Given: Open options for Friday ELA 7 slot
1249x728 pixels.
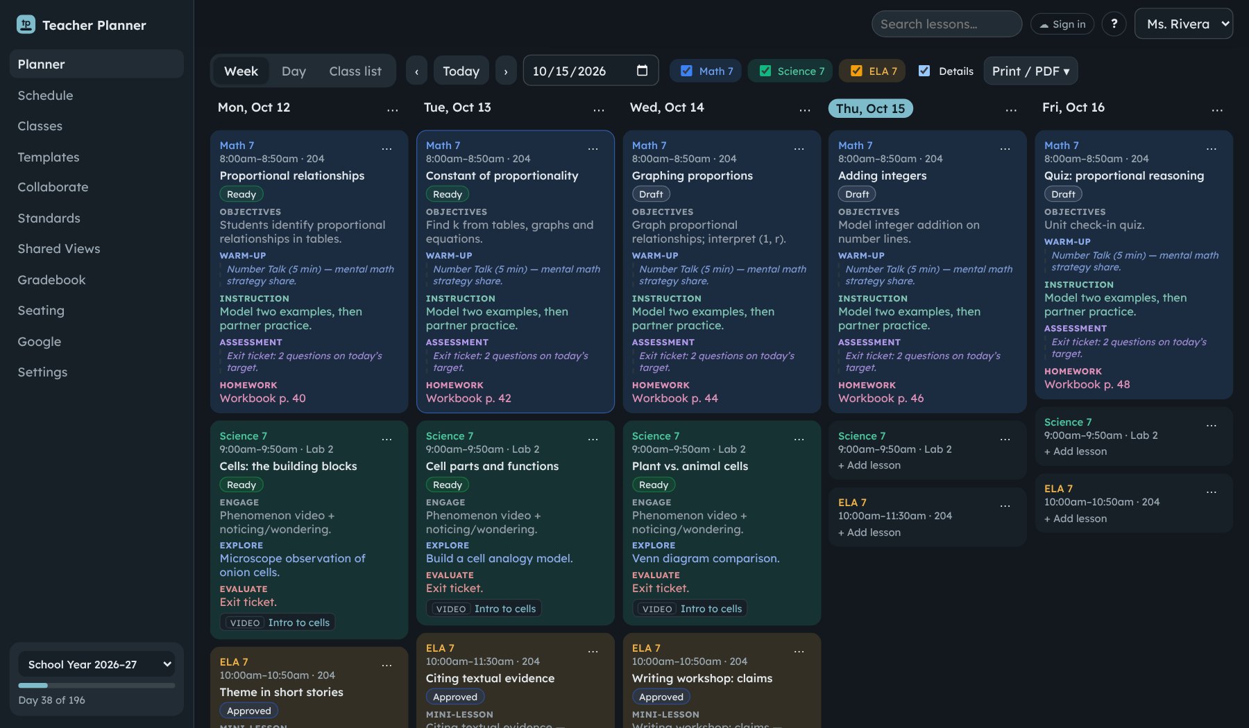Looking at the screenshot, I should tap(1211, 491).
